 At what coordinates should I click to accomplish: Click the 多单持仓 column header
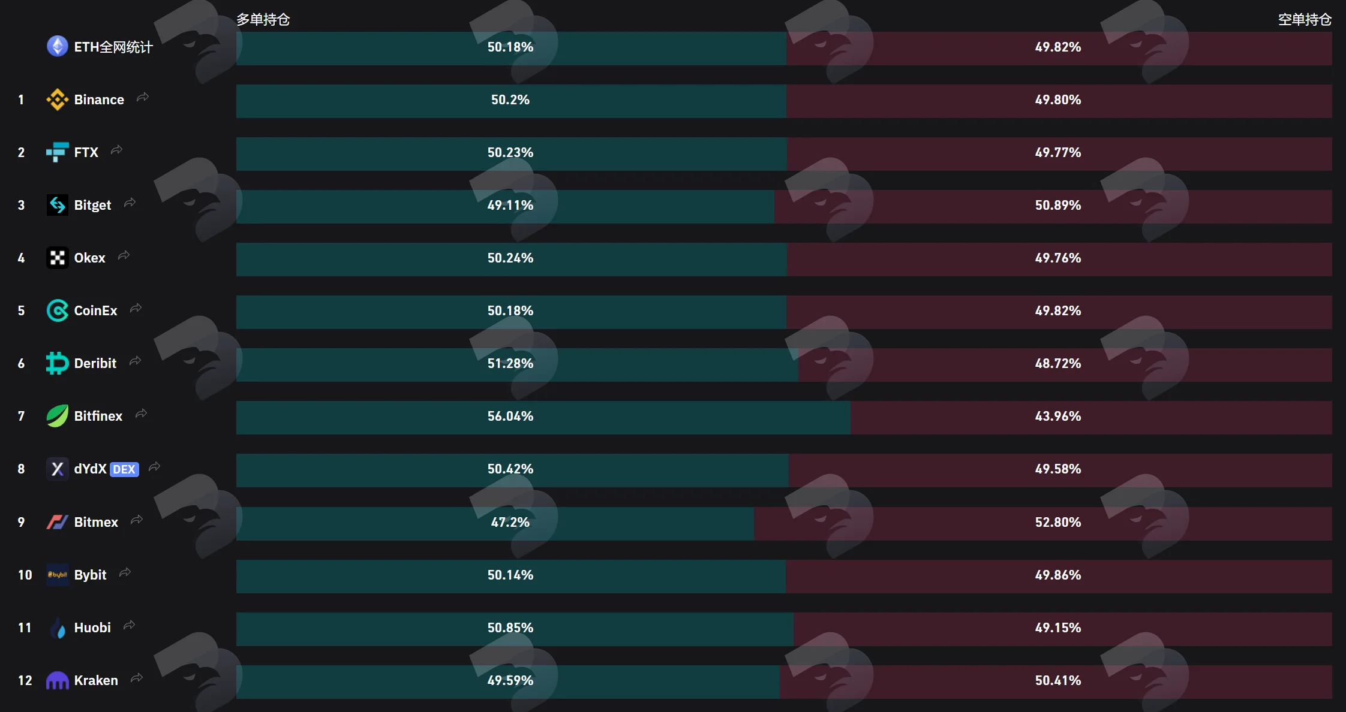tap(263, 19)
